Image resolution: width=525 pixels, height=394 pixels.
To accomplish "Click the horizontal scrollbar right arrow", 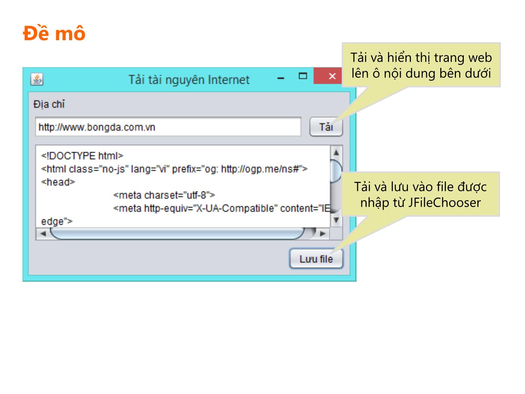I will point(322,234).
